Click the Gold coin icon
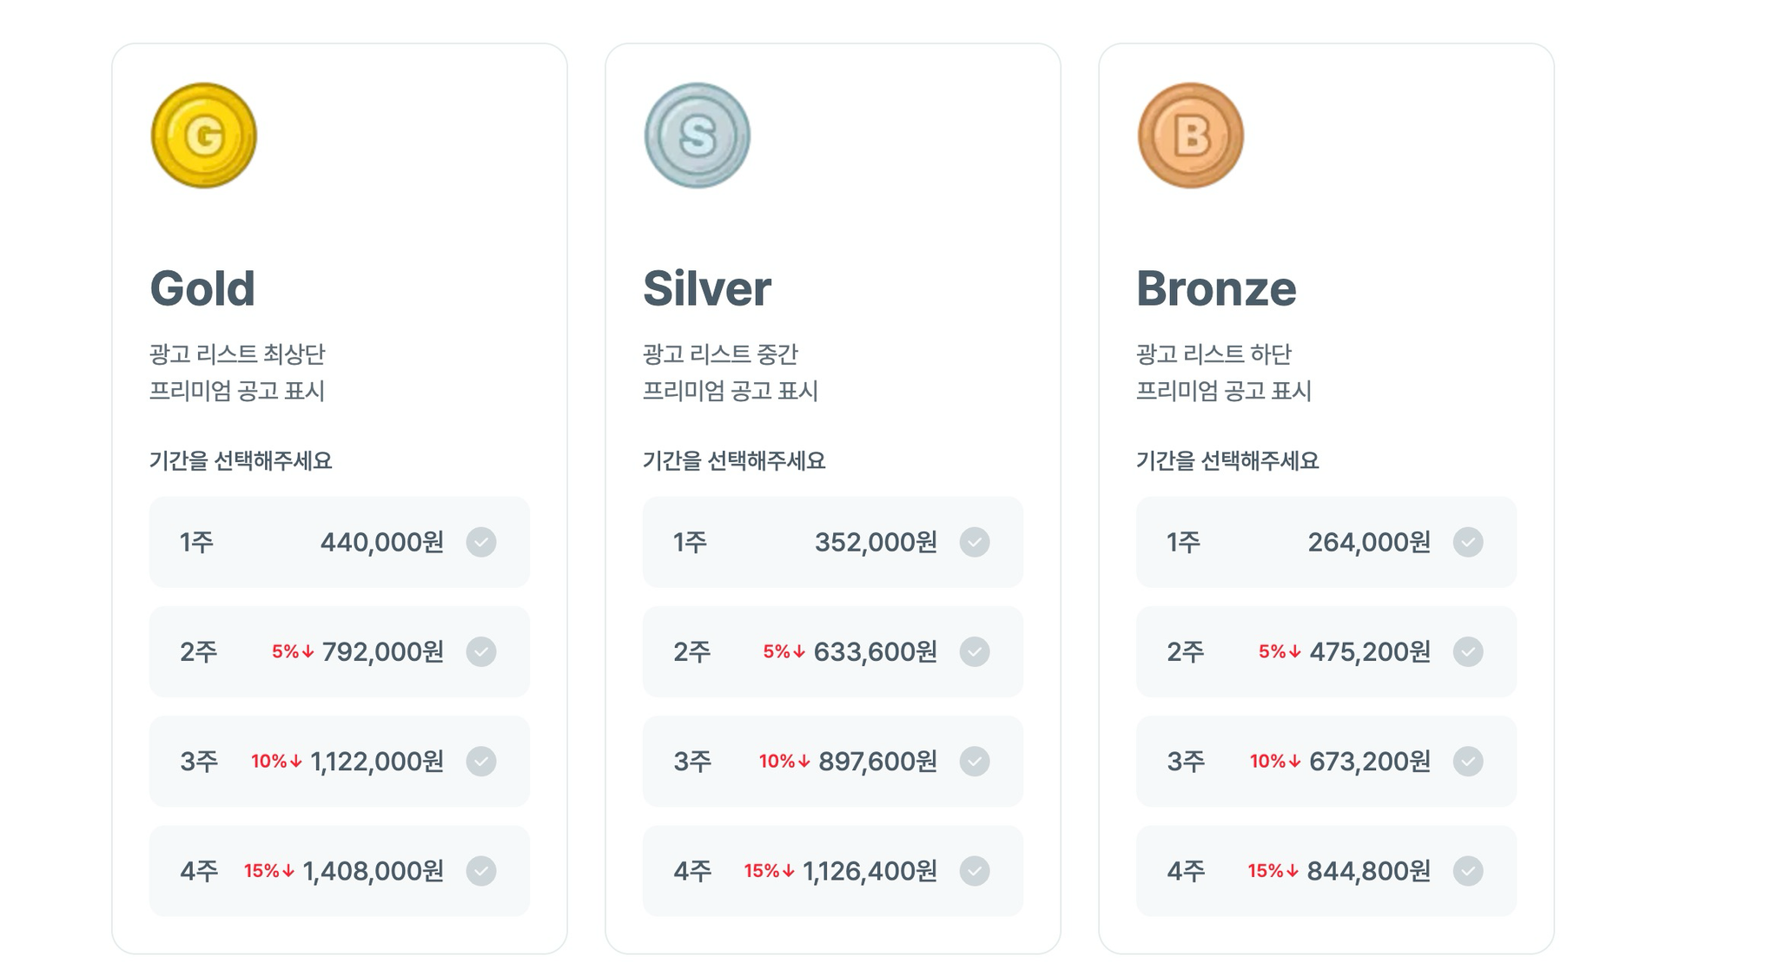1779x970 pixels. pyautogui.click(x=204, y=135)
